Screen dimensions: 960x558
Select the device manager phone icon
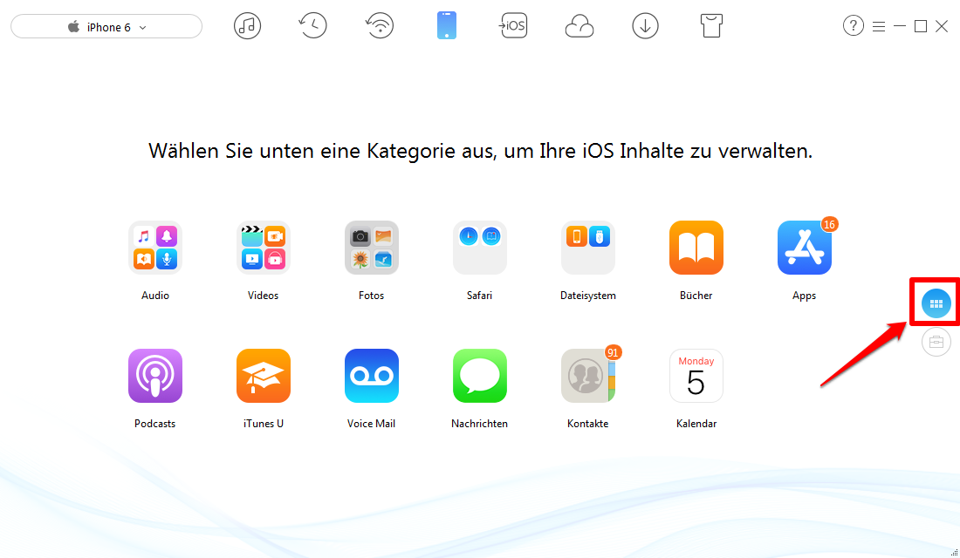point(447,25)
